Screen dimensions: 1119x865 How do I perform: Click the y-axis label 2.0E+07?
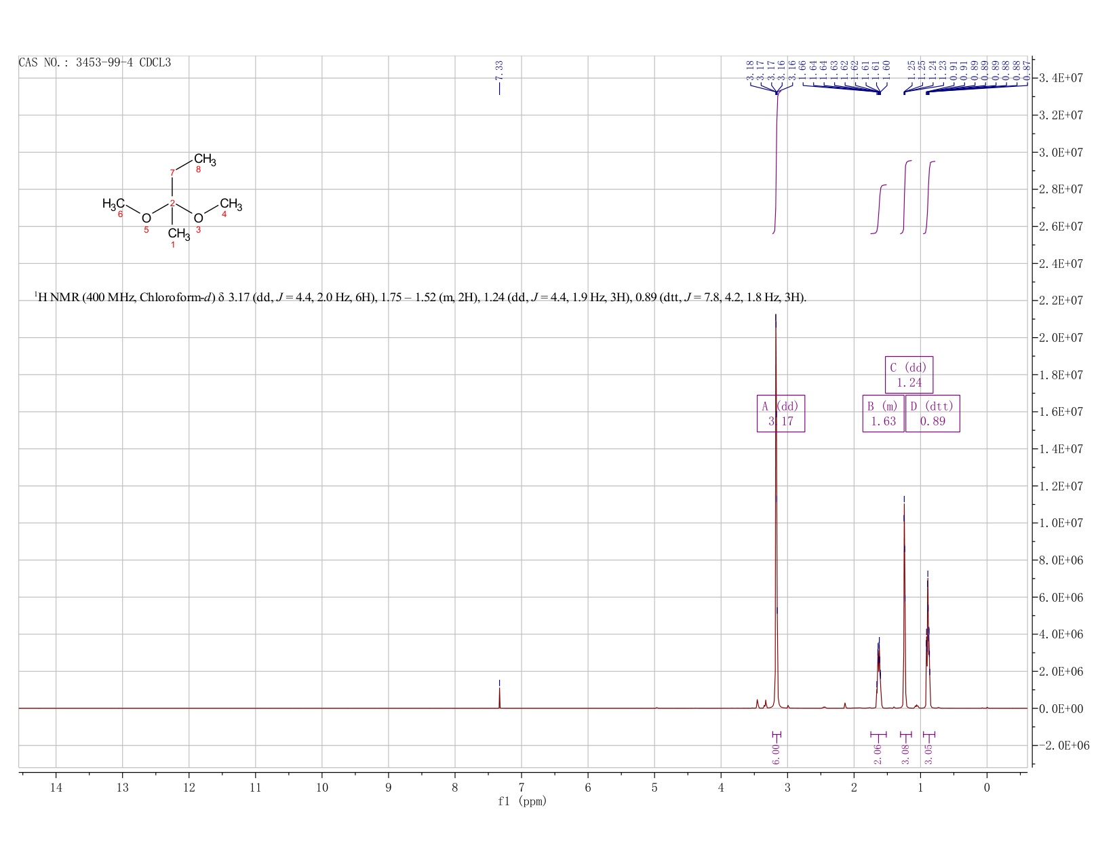click(x=1061, y=338)
